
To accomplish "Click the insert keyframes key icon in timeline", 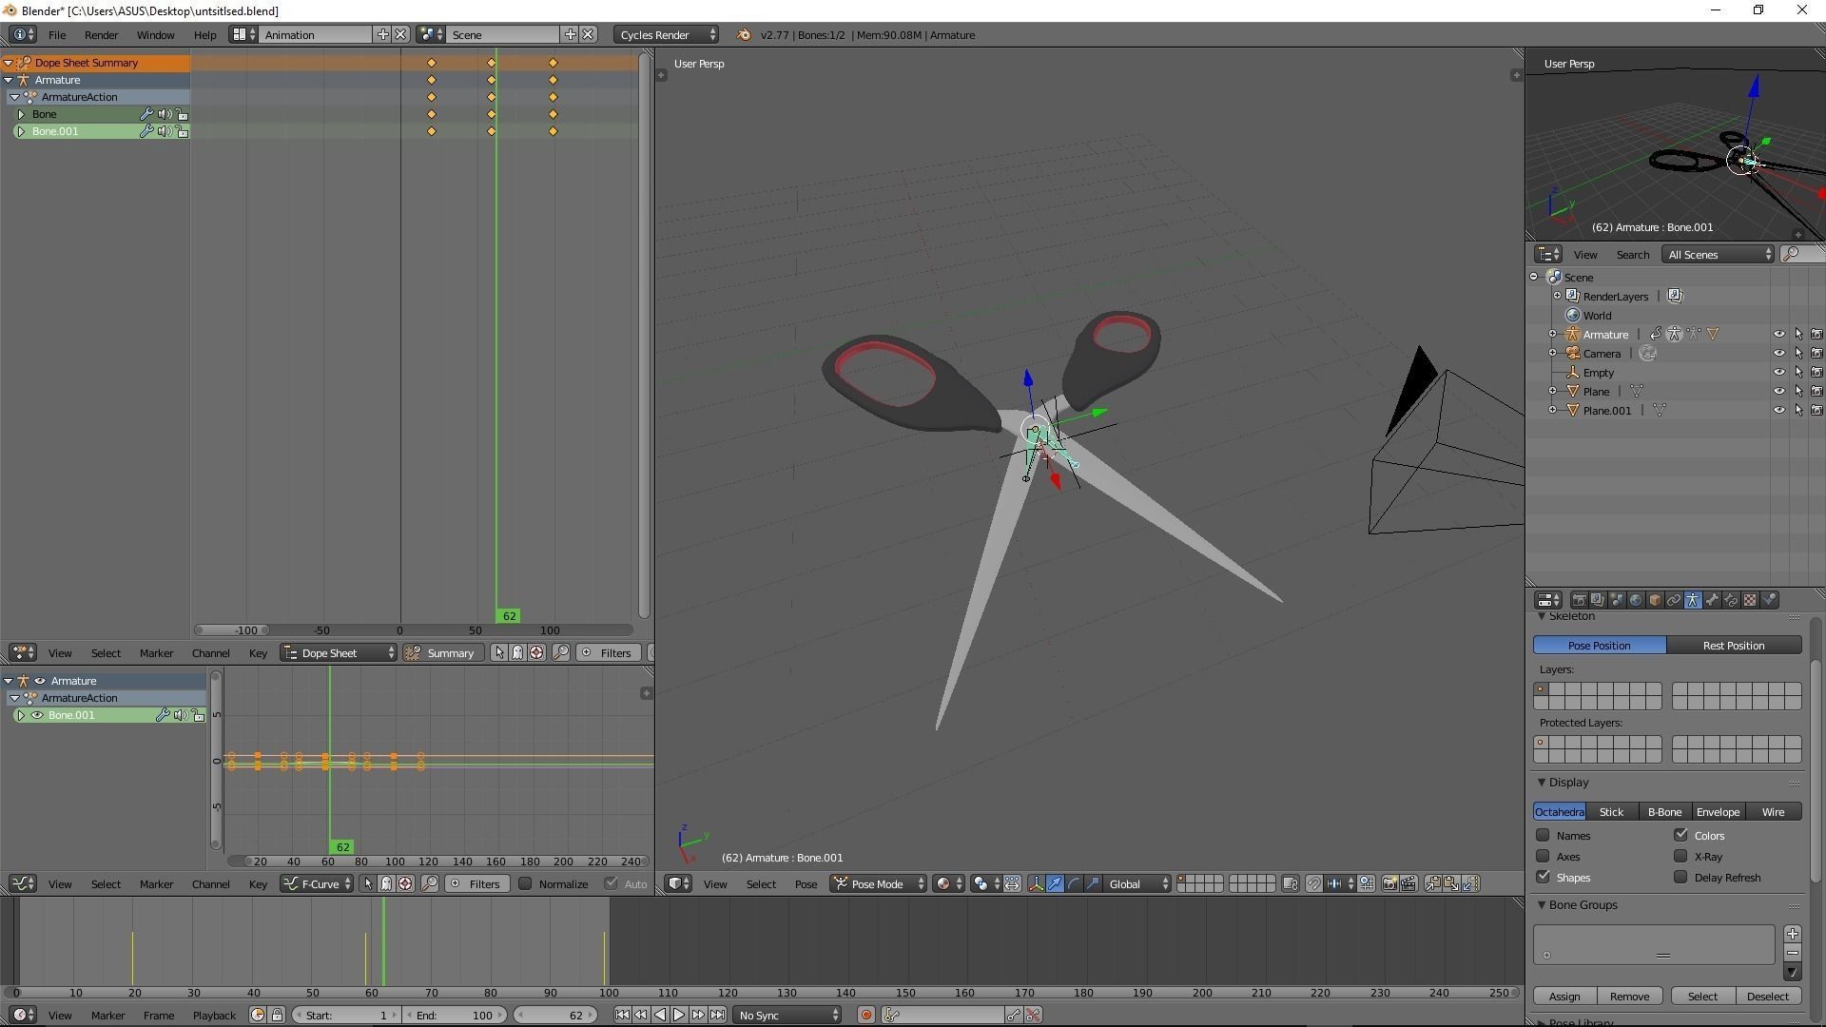I will coord(1014,1015).
